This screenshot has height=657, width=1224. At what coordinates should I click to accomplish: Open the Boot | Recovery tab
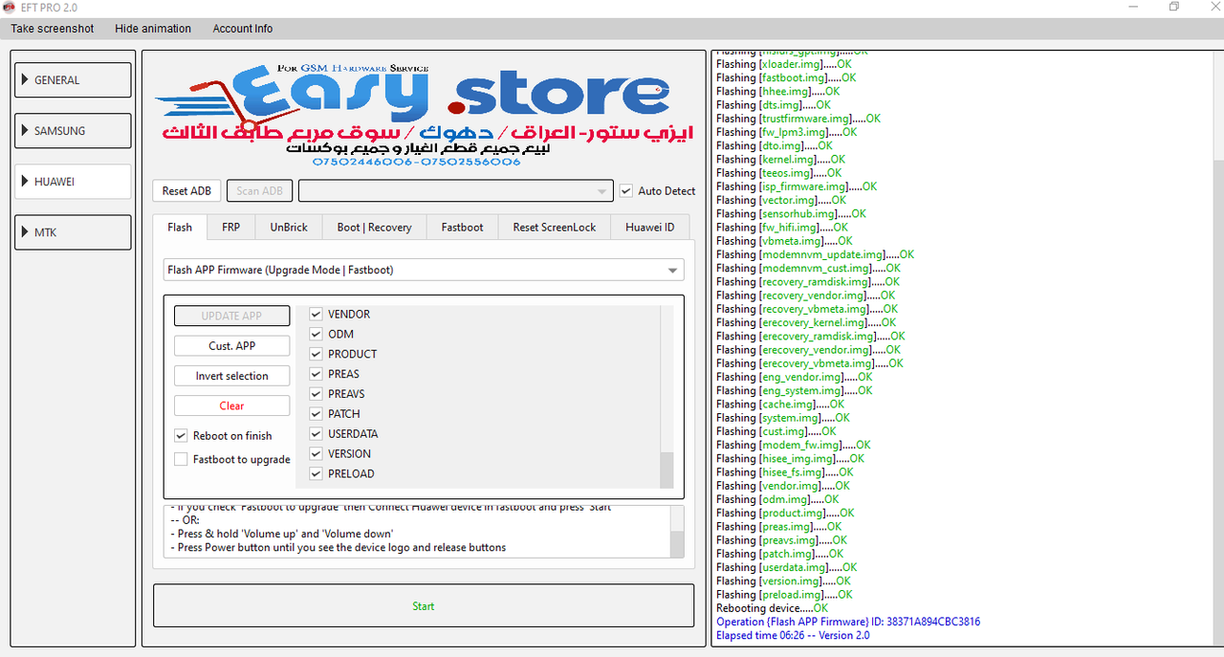[374, 228]
